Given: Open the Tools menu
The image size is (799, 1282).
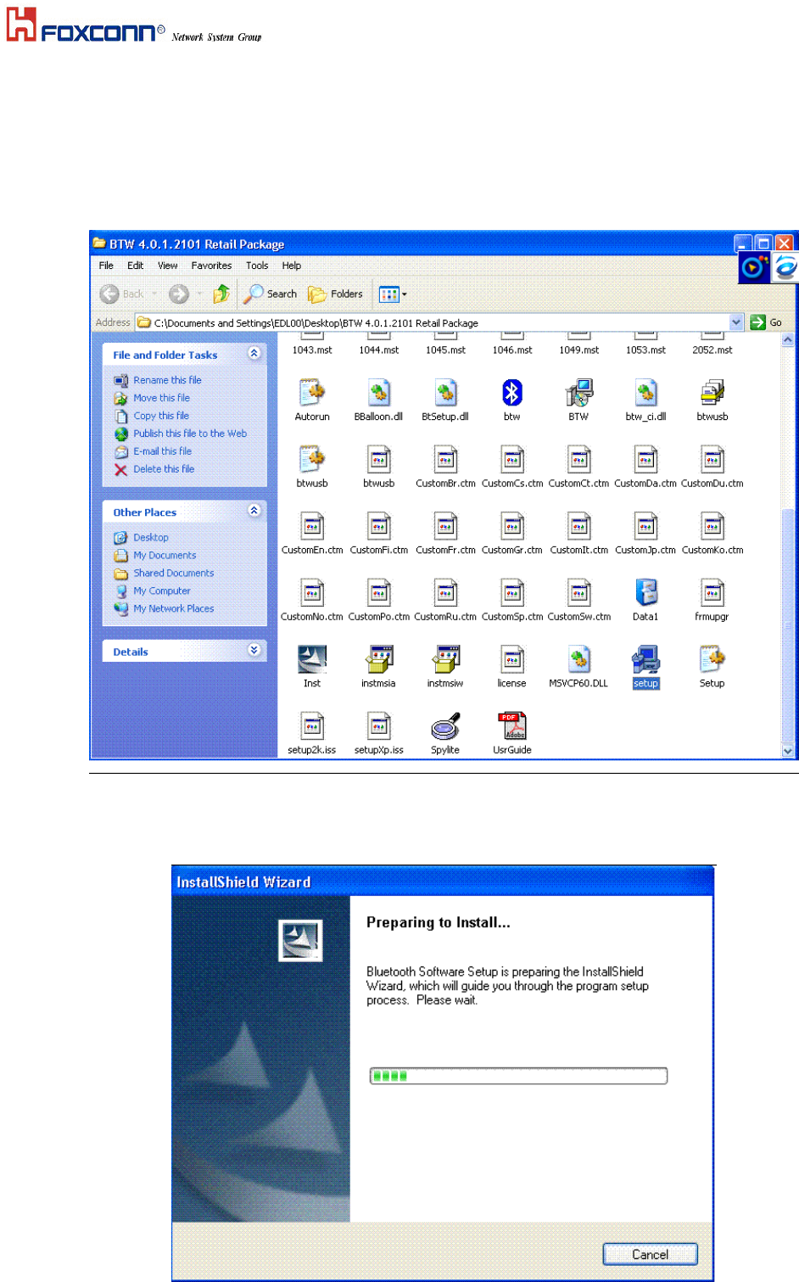Looking at the screenshot, I should [257, 266].
